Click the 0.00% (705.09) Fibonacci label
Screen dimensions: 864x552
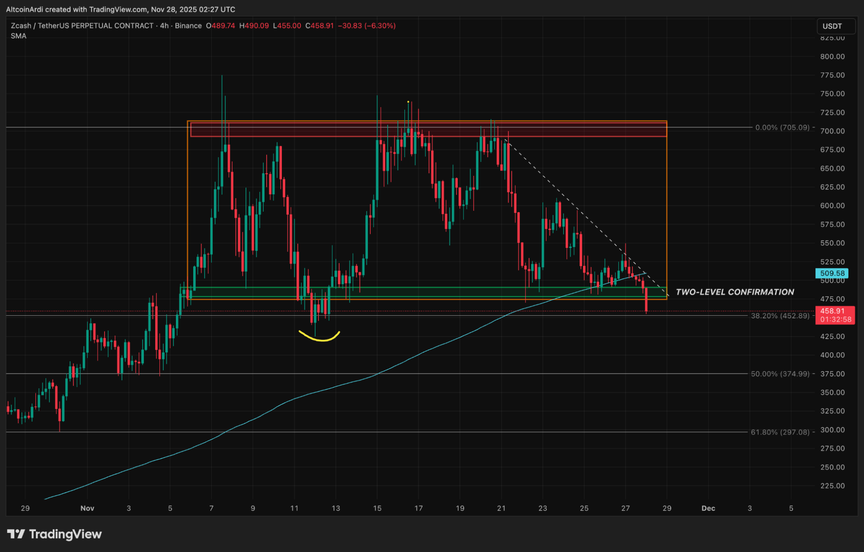point(782,127)
